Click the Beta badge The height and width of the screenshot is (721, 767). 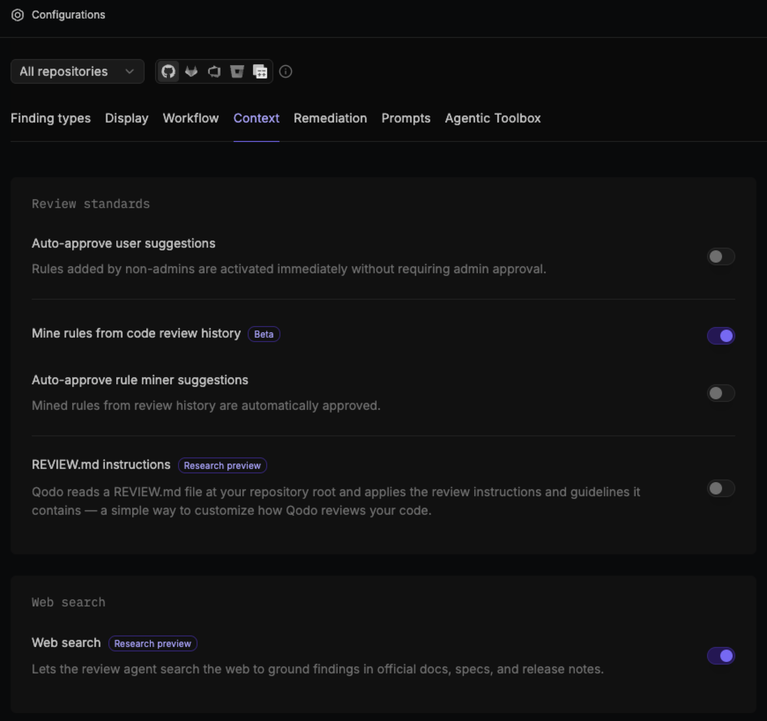click(264, 334)
